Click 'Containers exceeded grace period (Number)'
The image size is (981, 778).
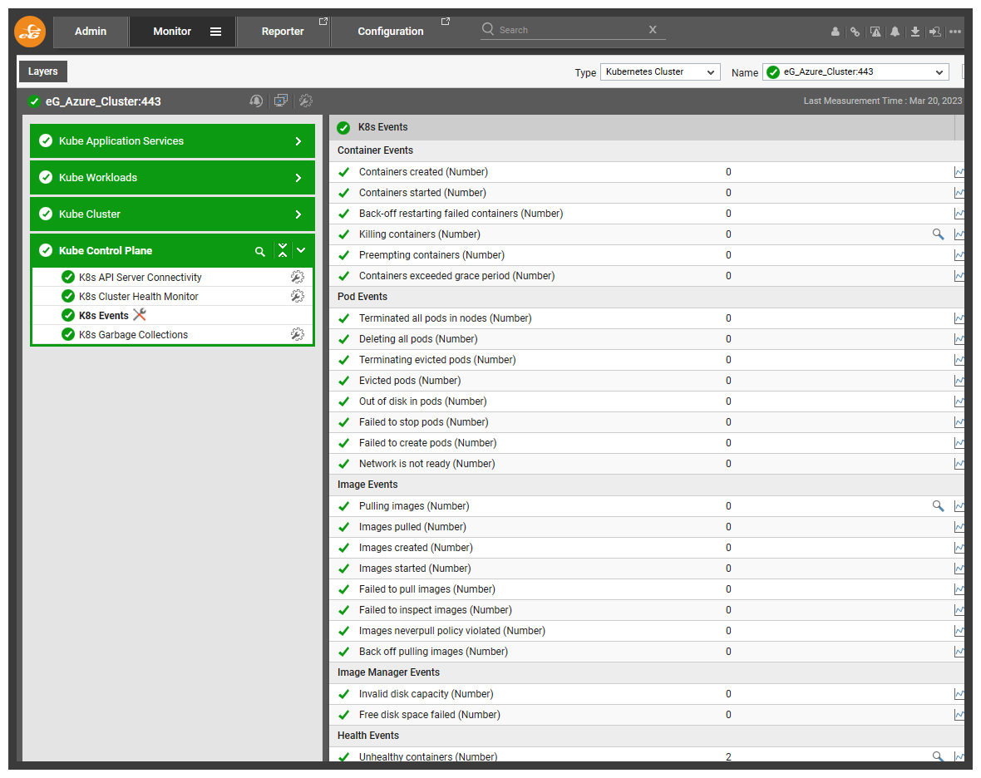[456, 276]
